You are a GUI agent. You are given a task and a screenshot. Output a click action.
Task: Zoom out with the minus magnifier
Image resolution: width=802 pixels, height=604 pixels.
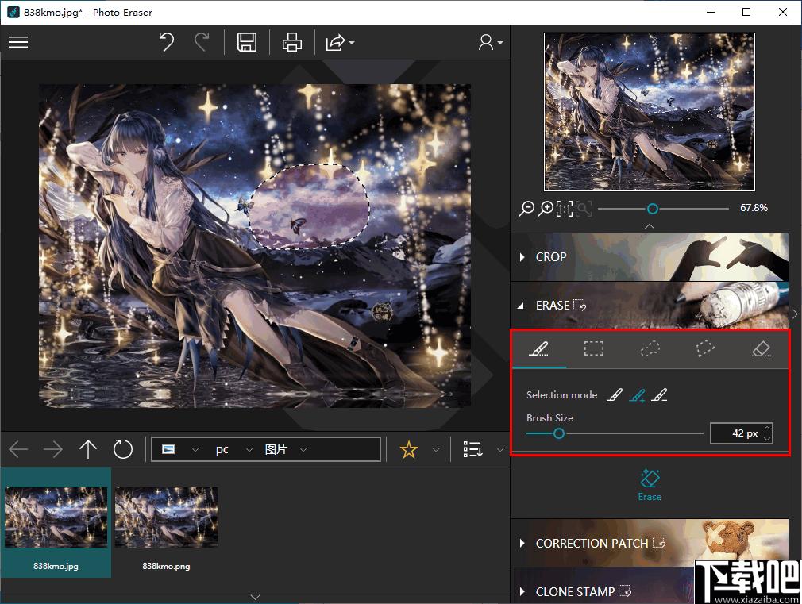[526, 208]
